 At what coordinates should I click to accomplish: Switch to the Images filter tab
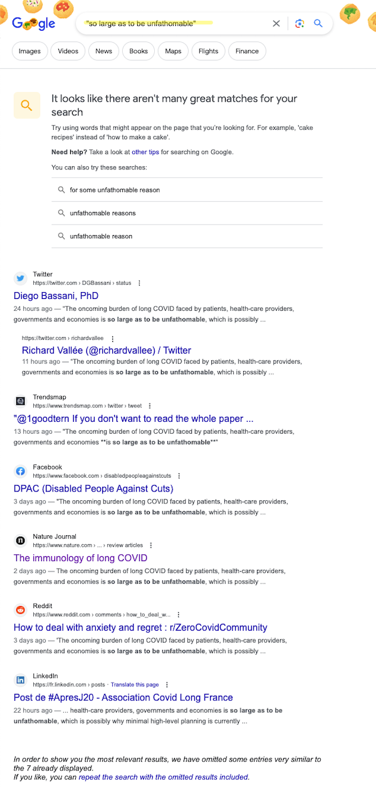pos(29,51)
